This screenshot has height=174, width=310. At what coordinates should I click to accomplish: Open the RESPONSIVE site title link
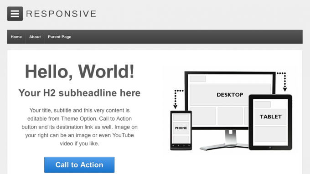pos(61,14)
